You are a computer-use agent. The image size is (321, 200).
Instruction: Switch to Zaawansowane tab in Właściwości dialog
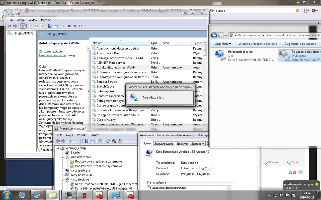[x=164, y=144]
